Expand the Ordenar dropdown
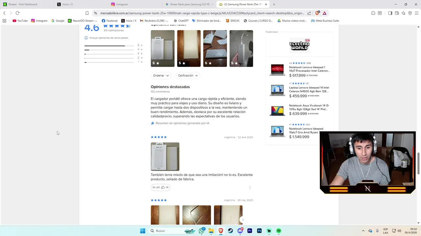Viewport: 421px width, 236px height. pyautogui.click(x=161, y=75)
